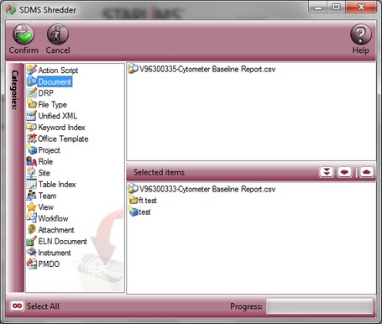
Task: Highlight the ELN Document category label
Action: pos(62,242)
